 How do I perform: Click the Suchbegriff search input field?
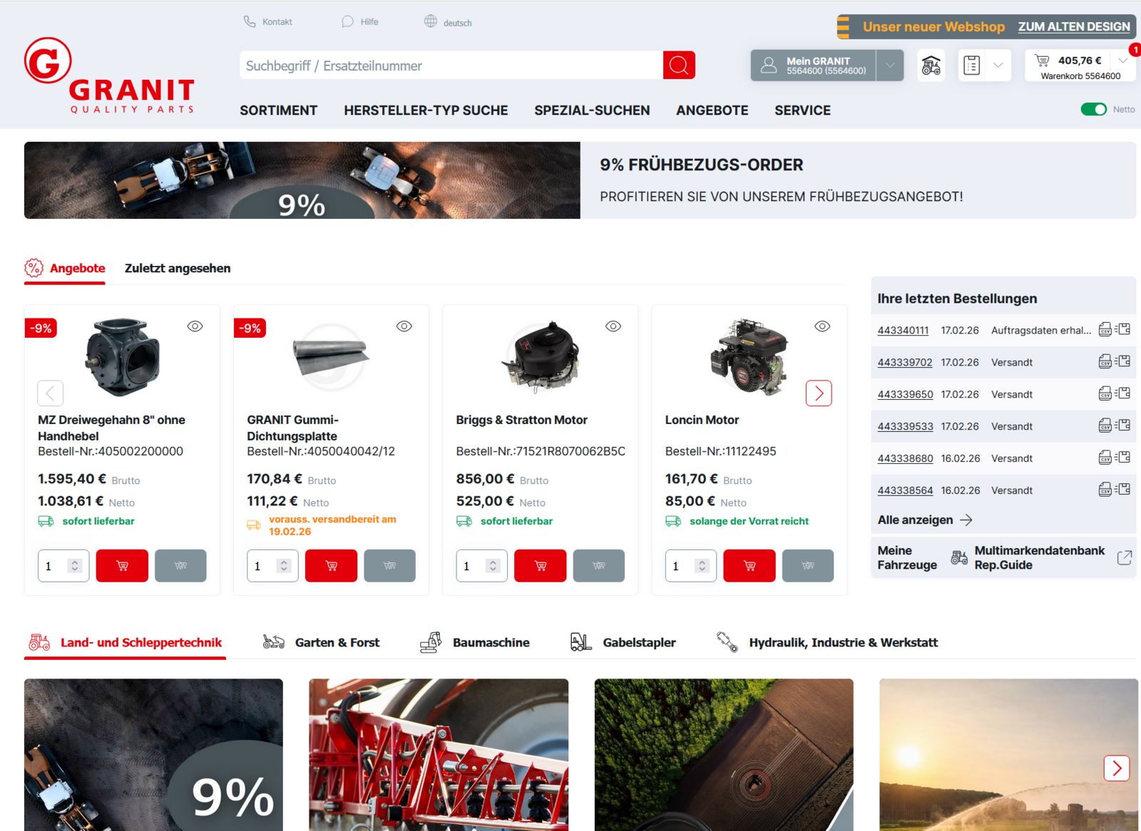point(451,66)
